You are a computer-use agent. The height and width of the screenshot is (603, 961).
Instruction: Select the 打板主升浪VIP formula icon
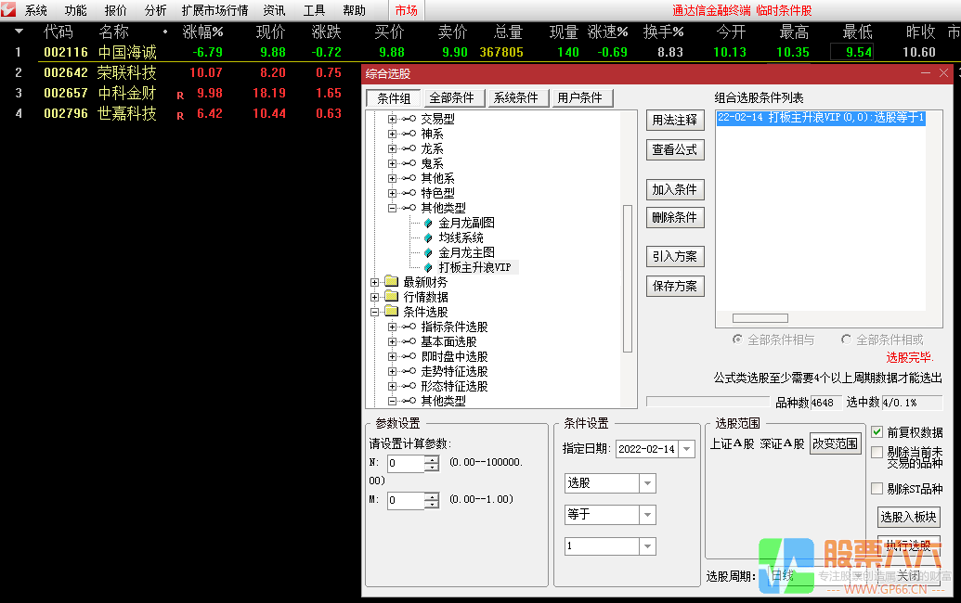coord(428,267)
